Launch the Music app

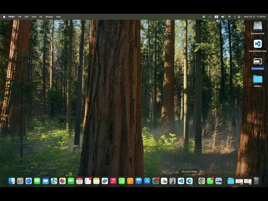(113, 181)
